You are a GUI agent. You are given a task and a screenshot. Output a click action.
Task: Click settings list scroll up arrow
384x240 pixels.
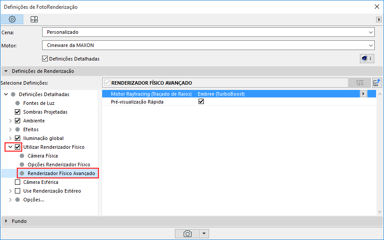click(x=380, y=94)
